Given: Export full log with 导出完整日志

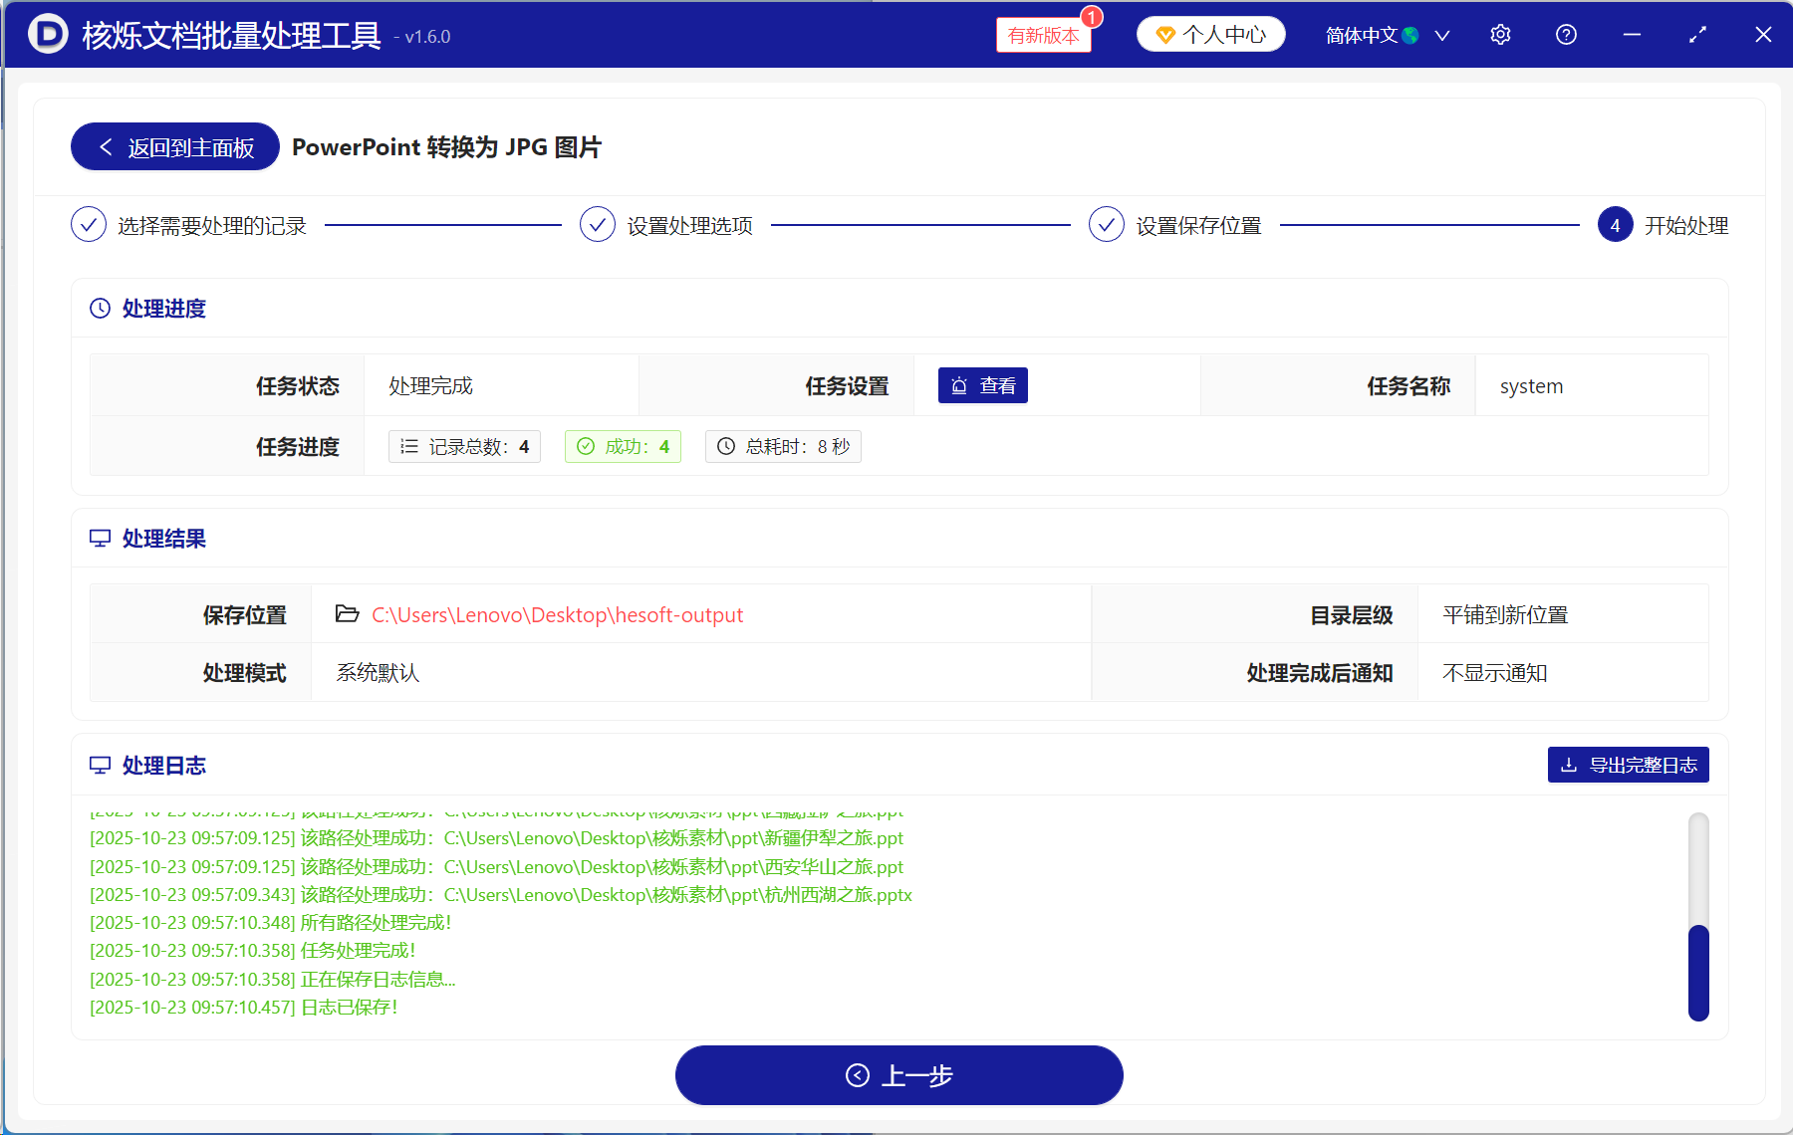Looking at the screenshot, I should [x=1628, y=765].
